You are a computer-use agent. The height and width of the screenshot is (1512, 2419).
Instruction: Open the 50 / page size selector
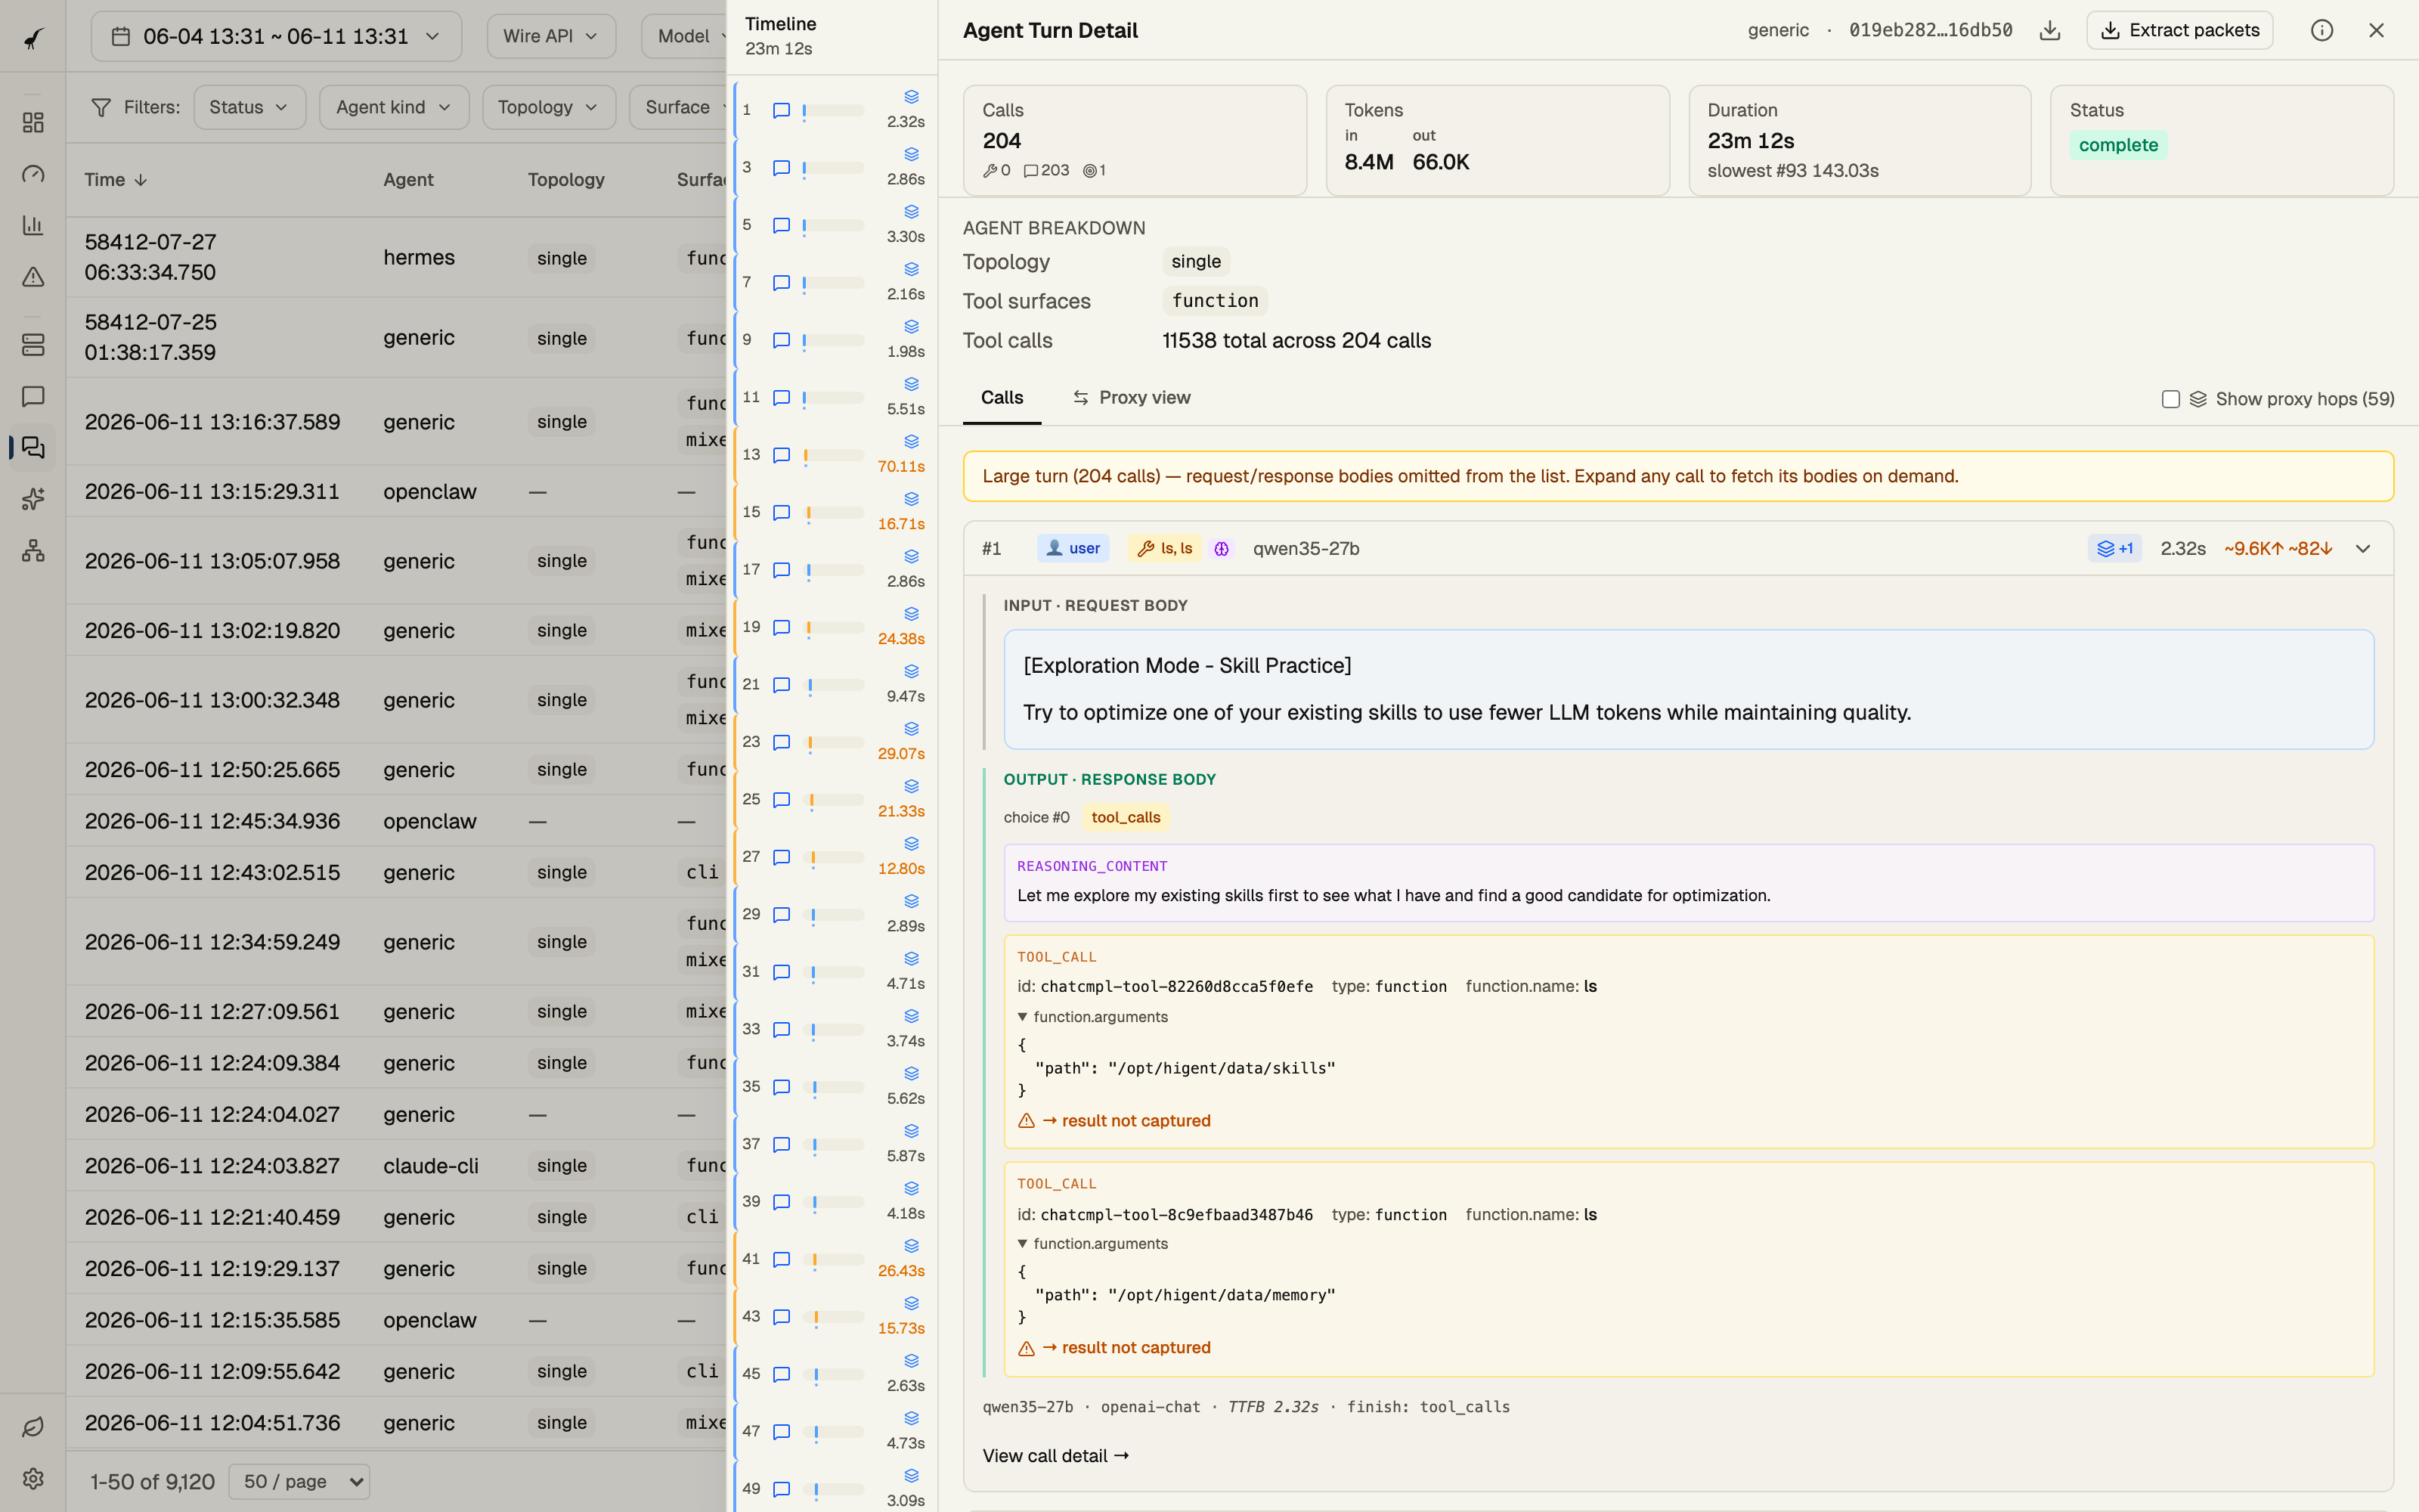(299, 1481)
